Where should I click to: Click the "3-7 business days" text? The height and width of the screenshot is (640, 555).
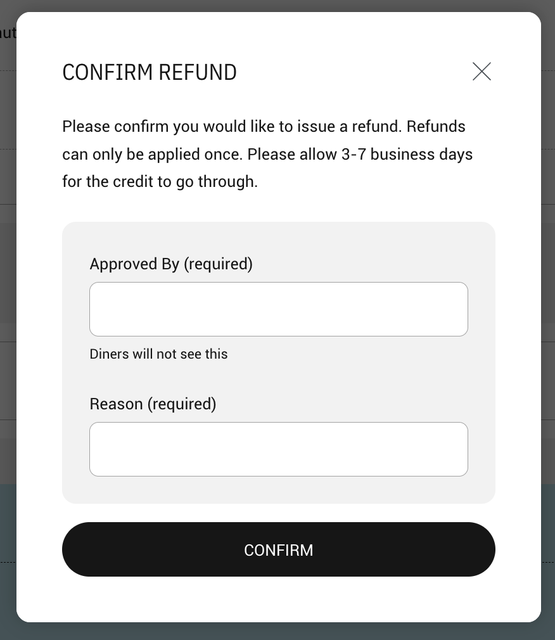pos(407,155)
